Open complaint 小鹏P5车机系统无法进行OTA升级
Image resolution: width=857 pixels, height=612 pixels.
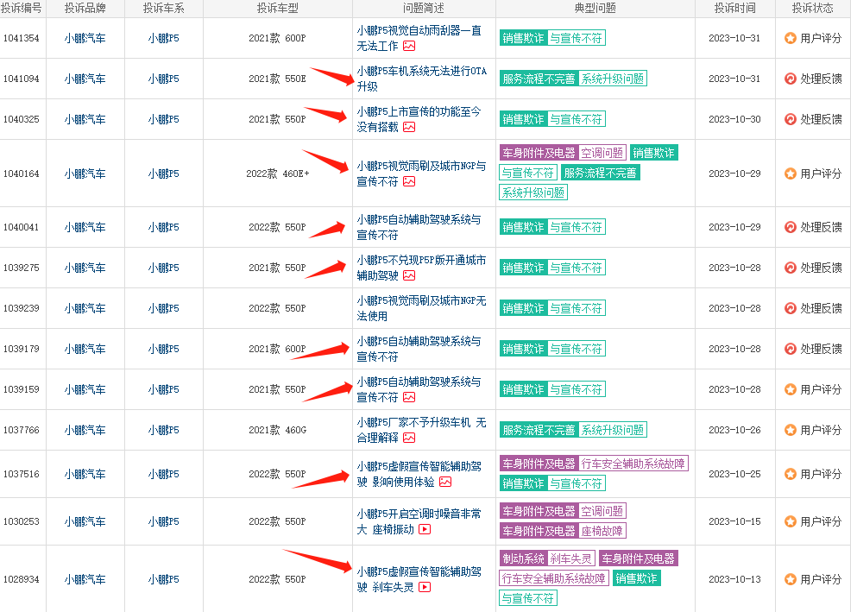click(x=421, y=79)
